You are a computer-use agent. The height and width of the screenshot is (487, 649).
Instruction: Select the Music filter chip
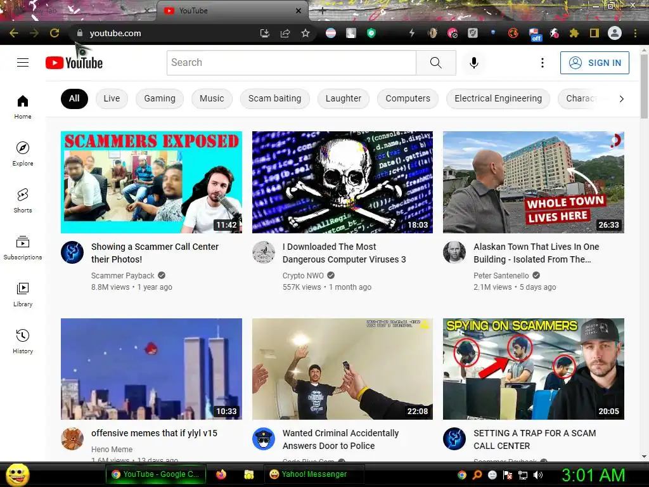[212, 98]
